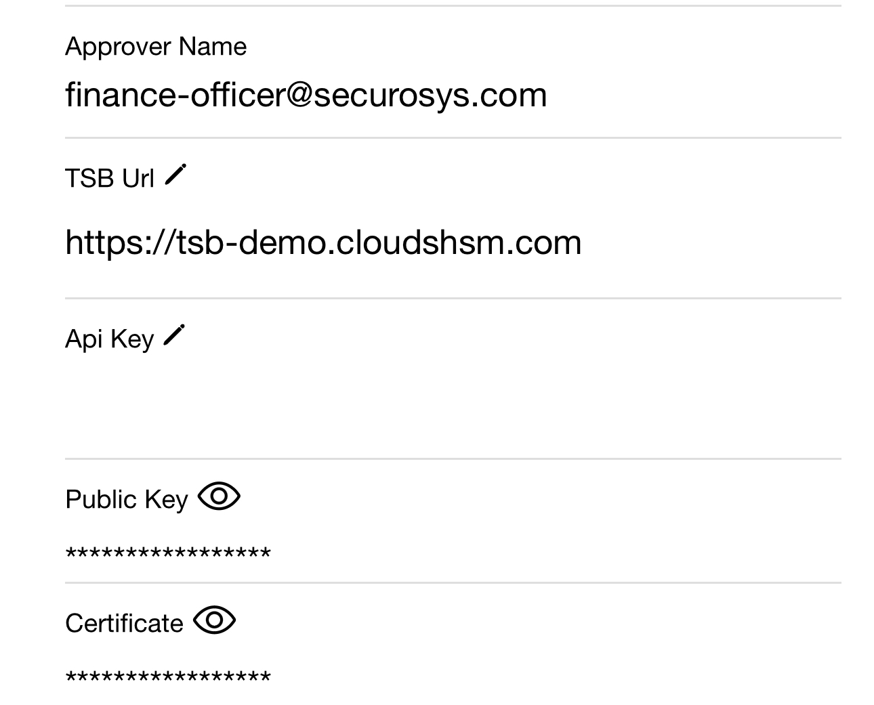Click the masked Public Key asterisks
Image resolution: width=874 pixels, height=705 pixels.
[168, 555]
